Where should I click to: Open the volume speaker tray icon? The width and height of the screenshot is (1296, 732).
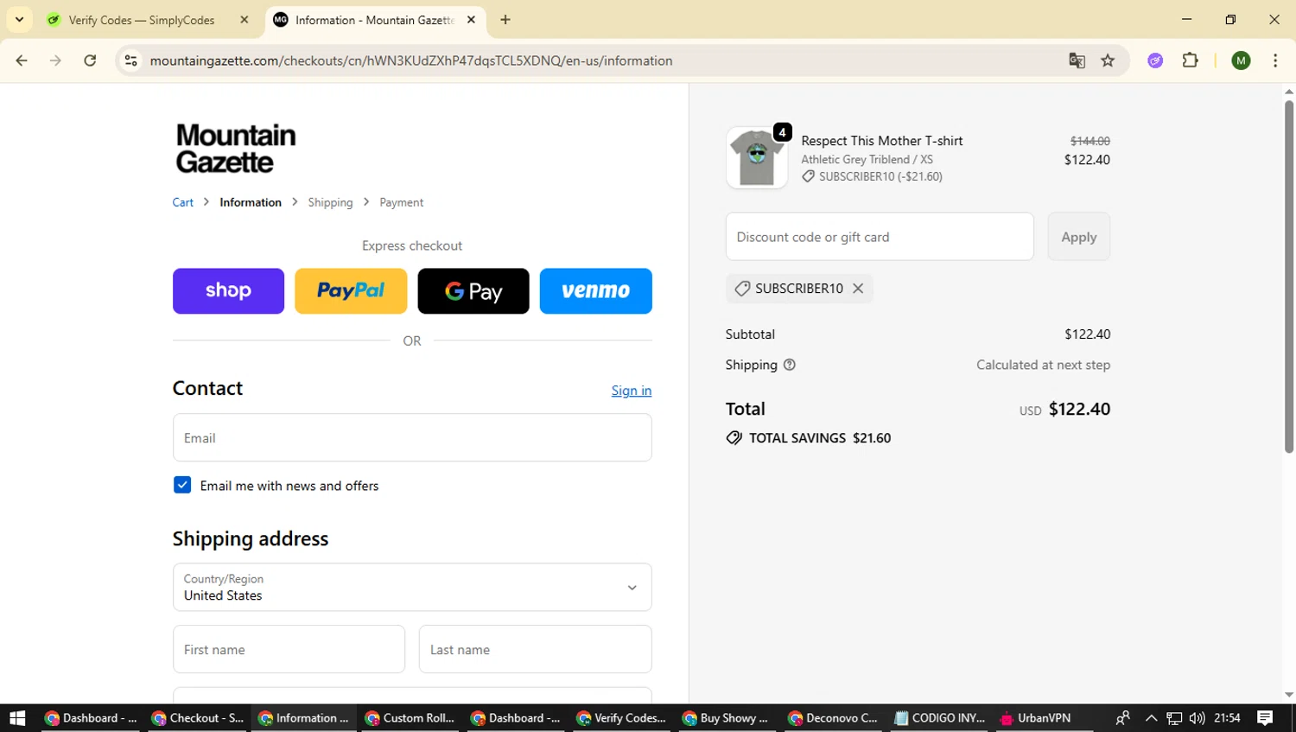pos(1197,718)
